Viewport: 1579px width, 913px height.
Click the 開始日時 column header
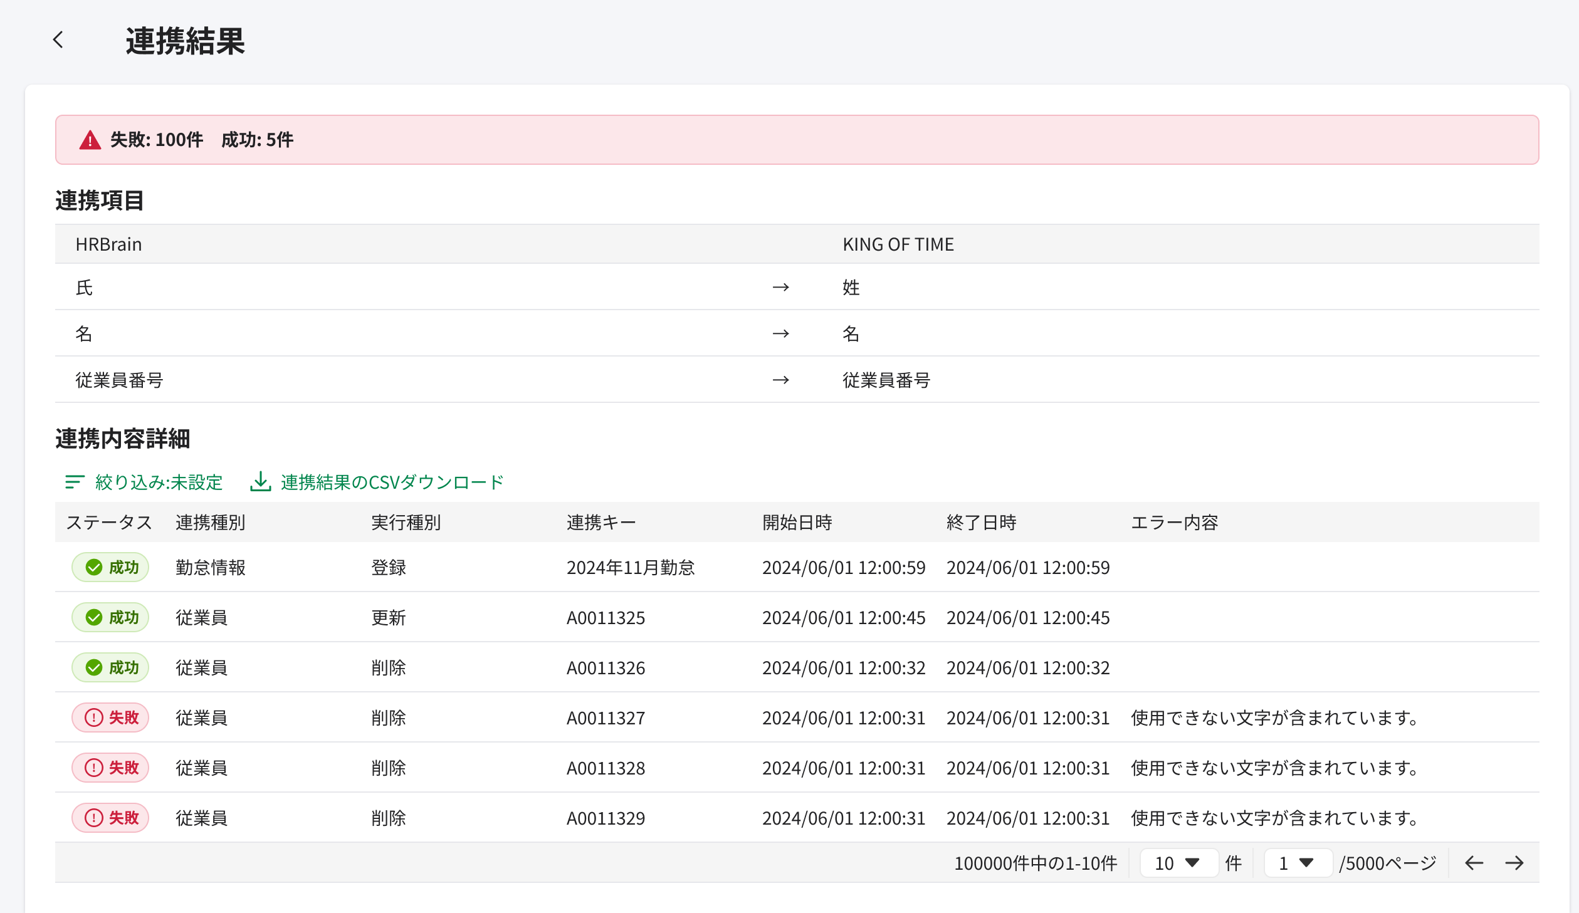click(x=797, y=523)
